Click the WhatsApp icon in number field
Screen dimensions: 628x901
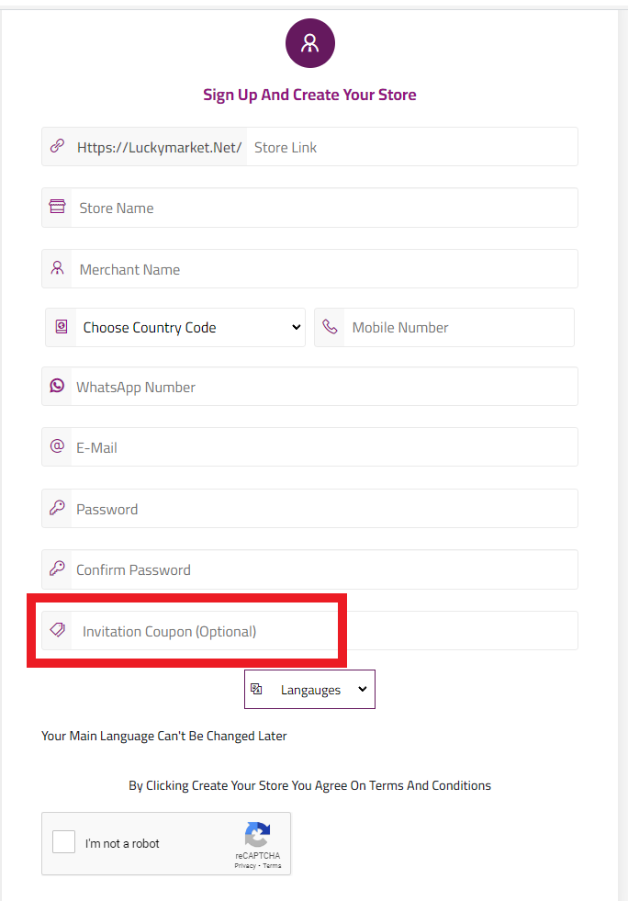tap(57, 386)
